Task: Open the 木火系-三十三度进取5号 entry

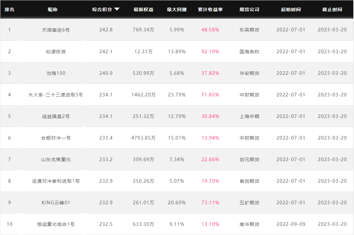Action: point(56,95)
